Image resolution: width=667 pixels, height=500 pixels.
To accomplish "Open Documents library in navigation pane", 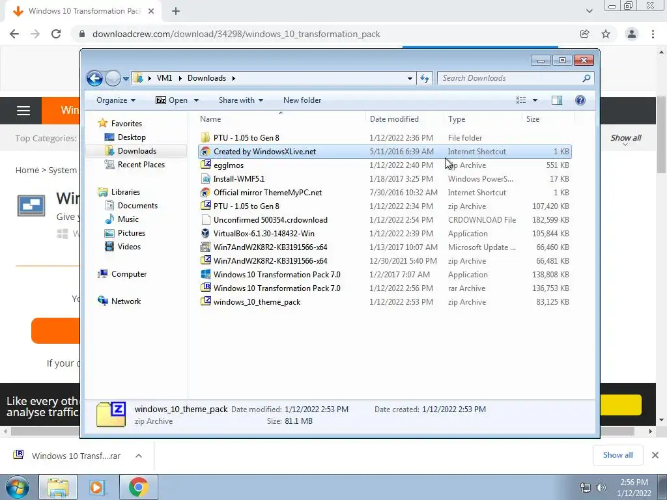I will tap(137, 205).
